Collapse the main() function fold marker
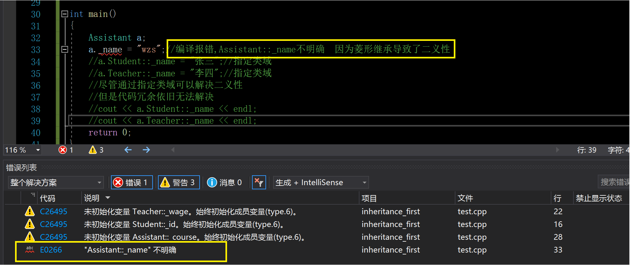Viewport: 630px width, 265px height. click(x=65, y=14)
